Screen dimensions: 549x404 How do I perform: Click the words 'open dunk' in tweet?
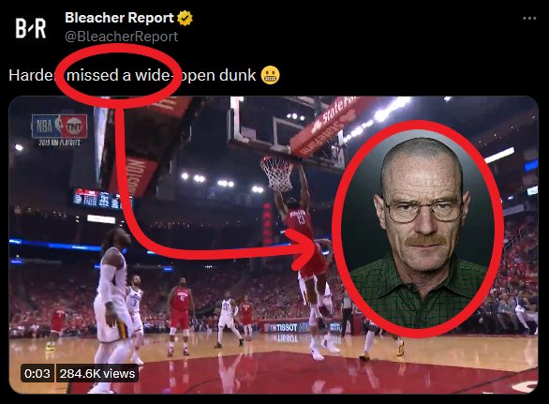[x=217, y=75]
